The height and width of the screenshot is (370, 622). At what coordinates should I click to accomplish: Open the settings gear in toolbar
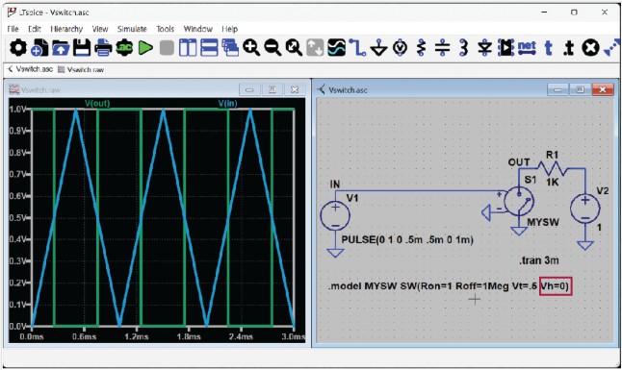click(x=18, y=48)
